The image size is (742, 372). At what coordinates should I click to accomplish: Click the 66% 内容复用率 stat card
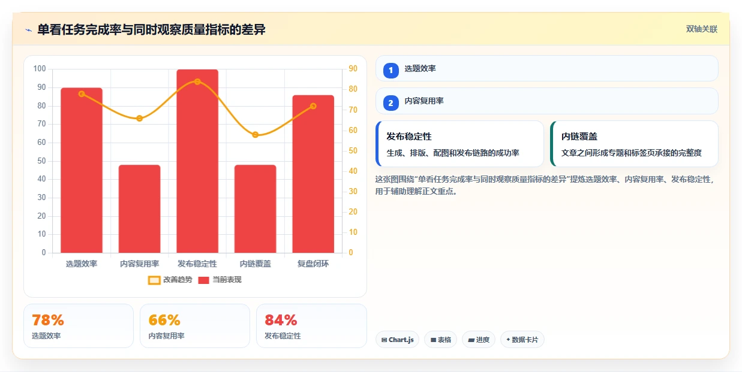point(195,326)
